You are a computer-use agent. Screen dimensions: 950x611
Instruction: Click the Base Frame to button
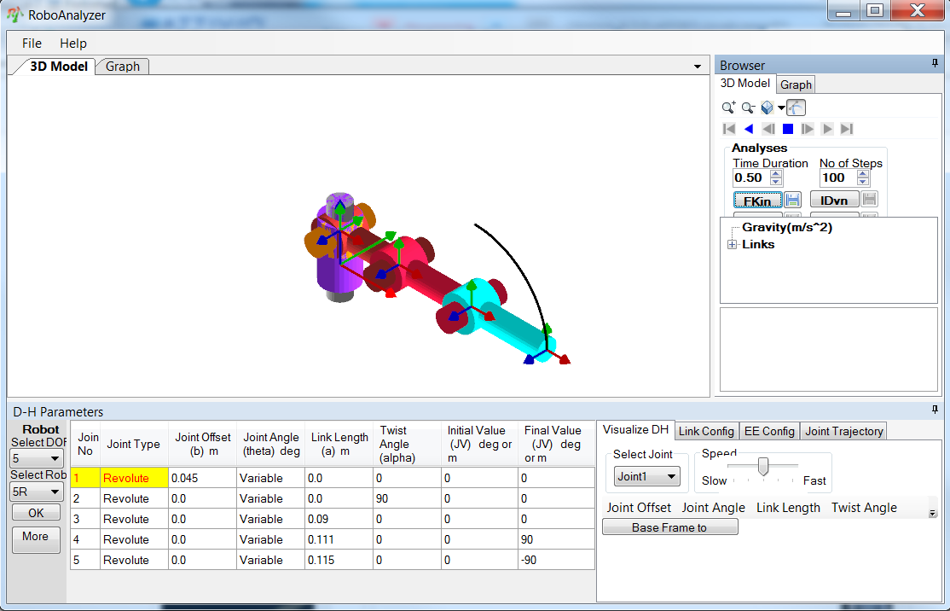pos(669,527)
